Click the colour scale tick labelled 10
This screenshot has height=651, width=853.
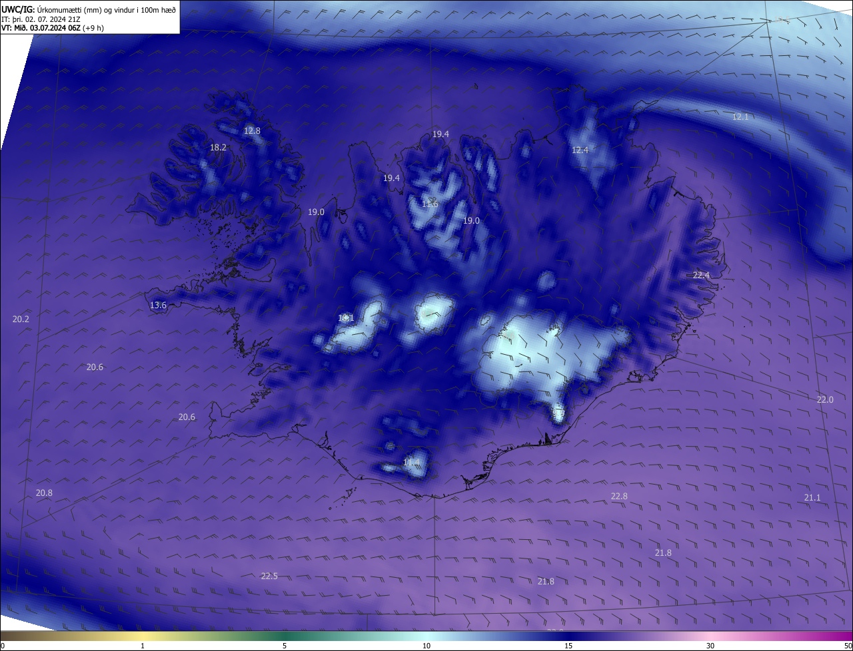[x=426, y=646]
